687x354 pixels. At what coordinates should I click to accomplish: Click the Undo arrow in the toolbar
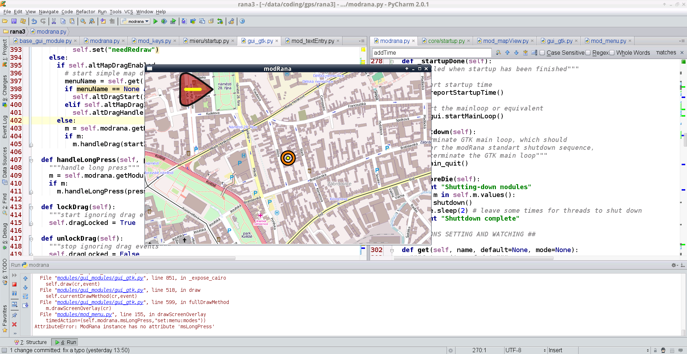(34, 21)
